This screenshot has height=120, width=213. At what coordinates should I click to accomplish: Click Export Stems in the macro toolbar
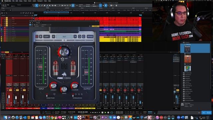(x=76, y=10)
